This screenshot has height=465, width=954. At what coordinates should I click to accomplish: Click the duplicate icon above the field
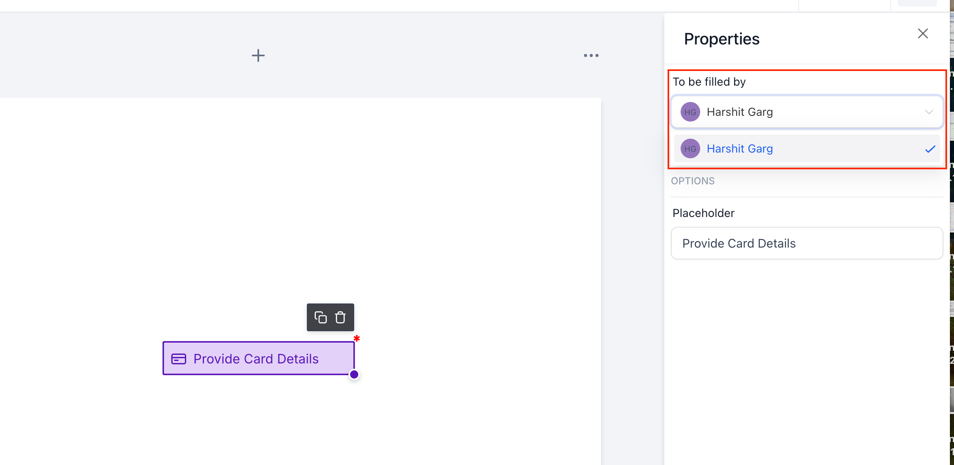pos(320,317)
